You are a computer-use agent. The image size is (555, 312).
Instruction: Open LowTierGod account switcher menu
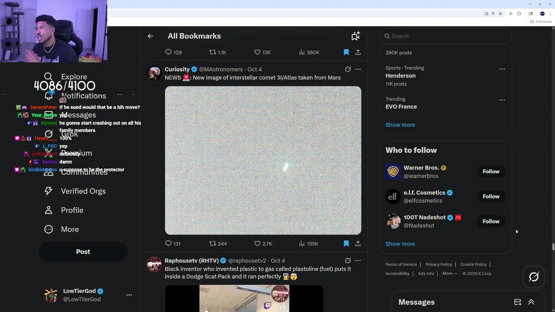point(129,295)
